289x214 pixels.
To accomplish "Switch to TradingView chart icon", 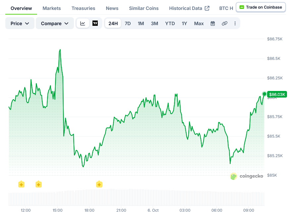I will click(x=95, y=23).
